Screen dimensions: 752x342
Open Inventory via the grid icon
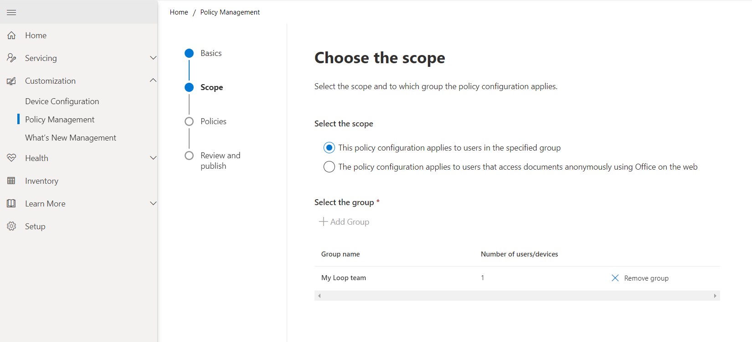(x=11, y=181)
